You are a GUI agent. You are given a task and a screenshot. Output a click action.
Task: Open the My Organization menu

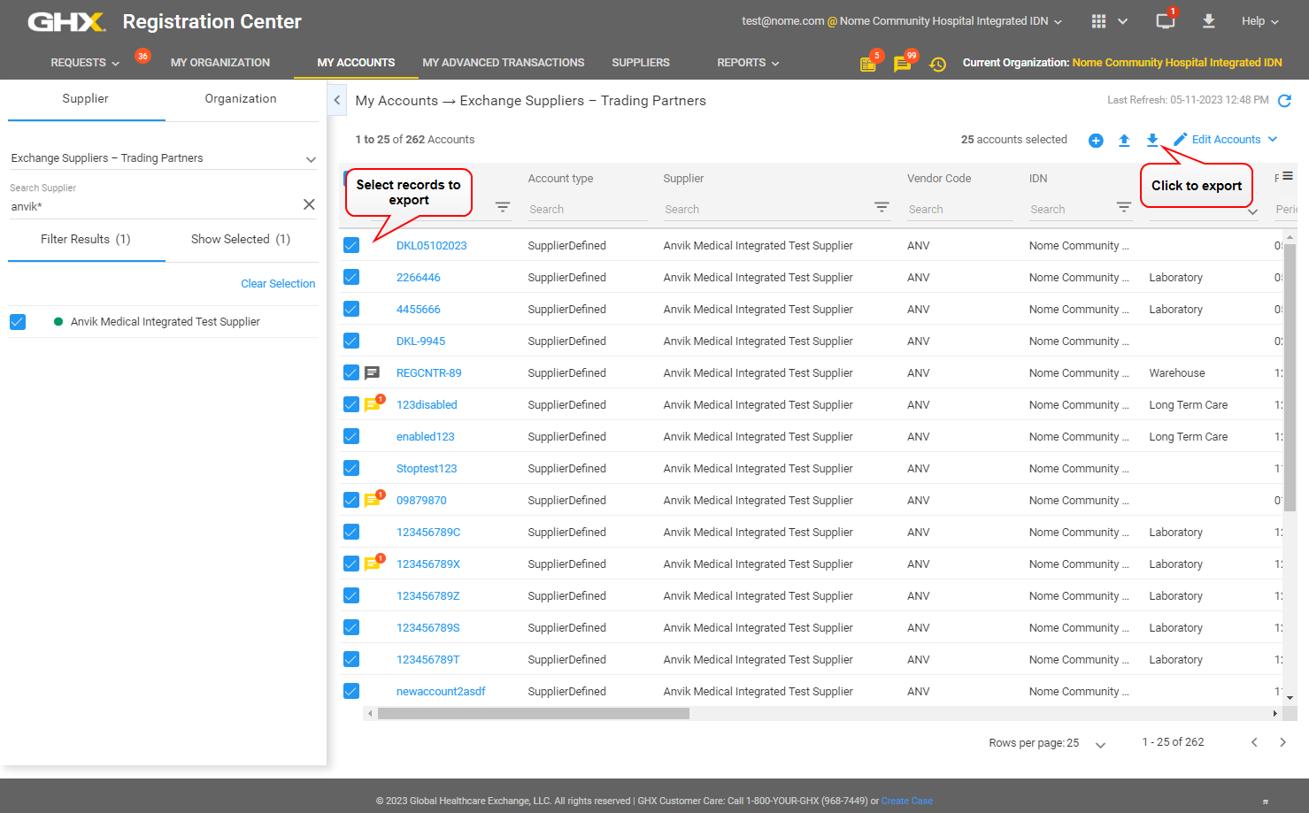[220, 63]
